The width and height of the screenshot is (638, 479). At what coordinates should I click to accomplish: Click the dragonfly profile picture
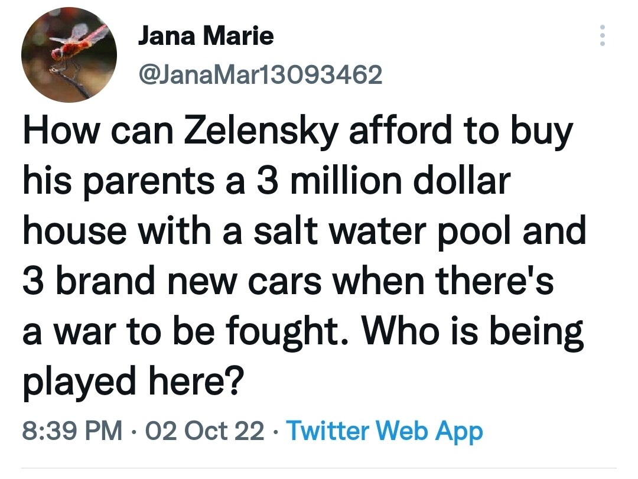point(70,56)
